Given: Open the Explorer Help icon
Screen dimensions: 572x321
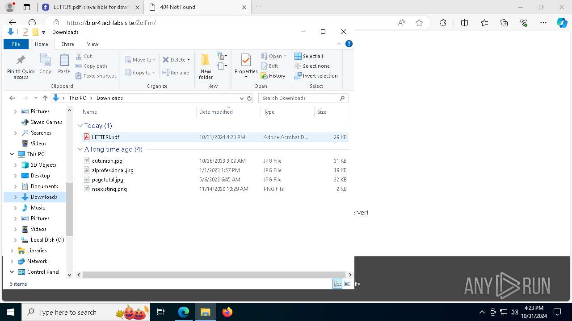Looking at the screenshot, I should point(349,44).
